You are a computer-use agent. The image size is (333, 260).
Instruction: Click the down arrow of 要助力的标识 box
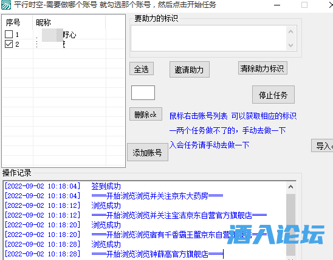pyautogui.click(x=290, y=45)
